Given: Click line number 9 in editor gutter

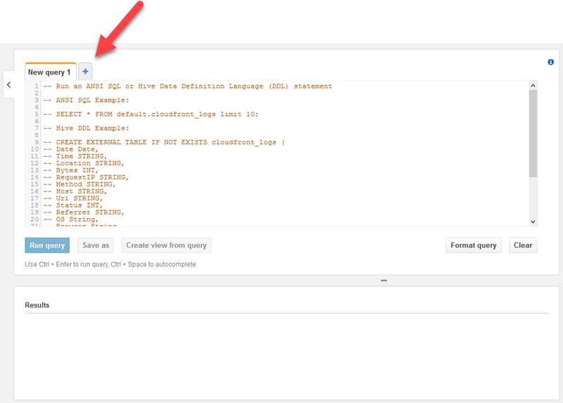Looking at the screenshot, I should 35,142.
